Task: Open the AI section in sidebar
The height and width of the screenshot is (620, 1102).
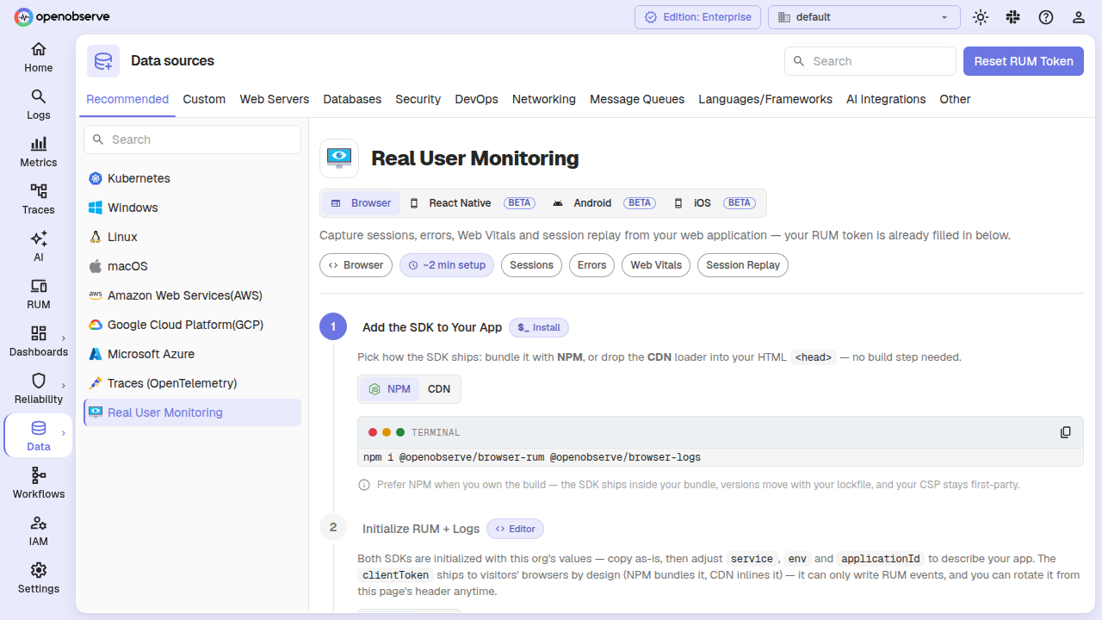Action: tap(38, 247)
